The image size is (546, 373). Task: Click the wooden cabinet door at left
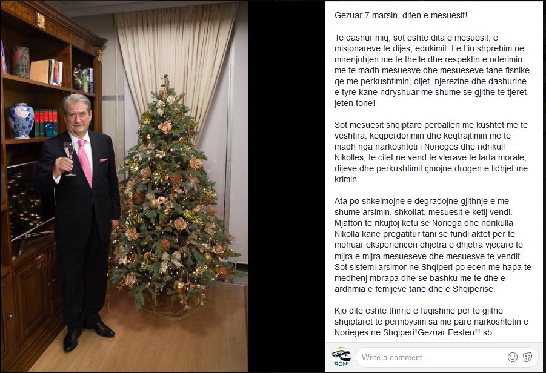[x=32, y=295]
